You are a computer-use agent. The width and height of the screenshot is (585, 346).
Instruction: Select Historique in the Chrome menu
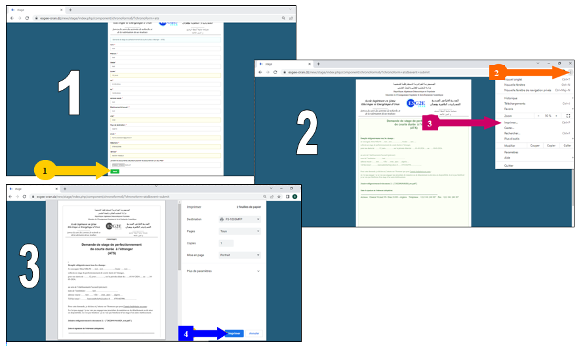511,98
